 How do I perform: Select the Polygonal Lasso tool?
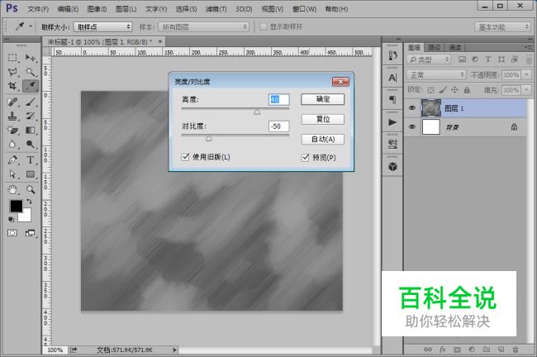[12, 72]
